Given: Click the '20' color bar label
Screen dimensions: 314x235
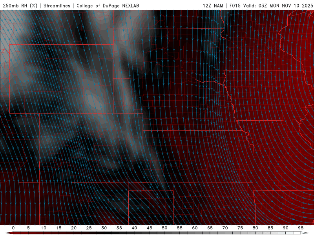Looking at the screenshot, I should (74, 228).
